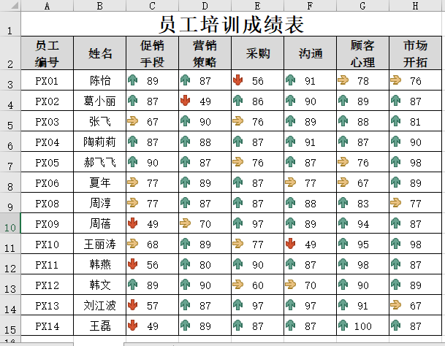Click green up arrow beside 100 in 王磊's row

click(343, 325)
